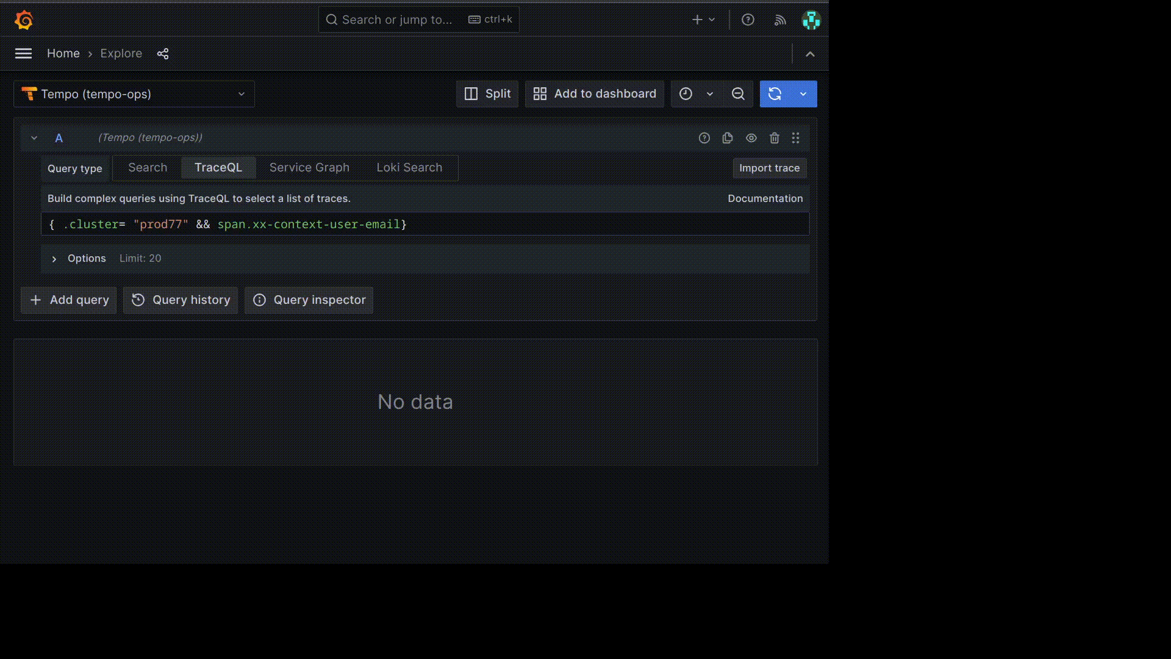Run the query with the refresh button

pos(775,94)
